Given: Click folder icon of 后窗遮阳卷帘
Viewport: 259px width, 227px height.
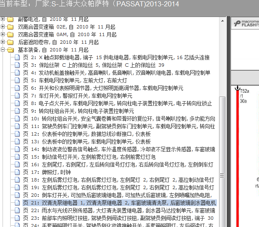Looking at the screenshot, I should click(x=10, y=42).
